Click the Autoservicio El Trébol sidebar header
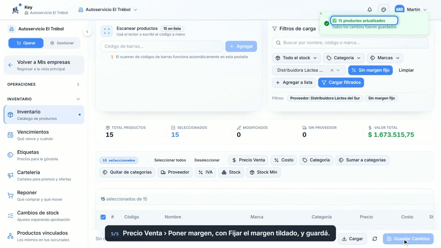The image size is (441, 248). (41, 28)
